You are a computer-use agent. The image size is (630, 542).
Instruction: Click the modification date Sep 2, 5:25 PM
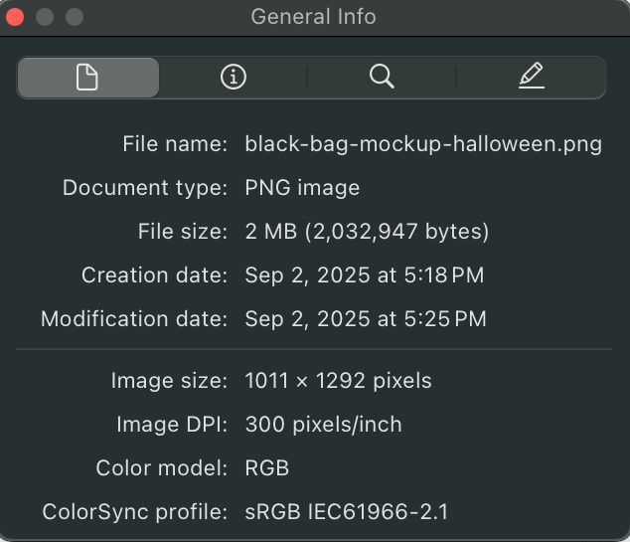365,319
